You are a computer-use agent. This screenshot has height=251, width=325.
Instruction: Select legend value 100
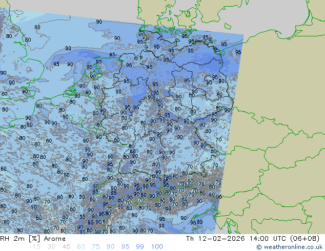pyautogui.click(x=157, y=247)
